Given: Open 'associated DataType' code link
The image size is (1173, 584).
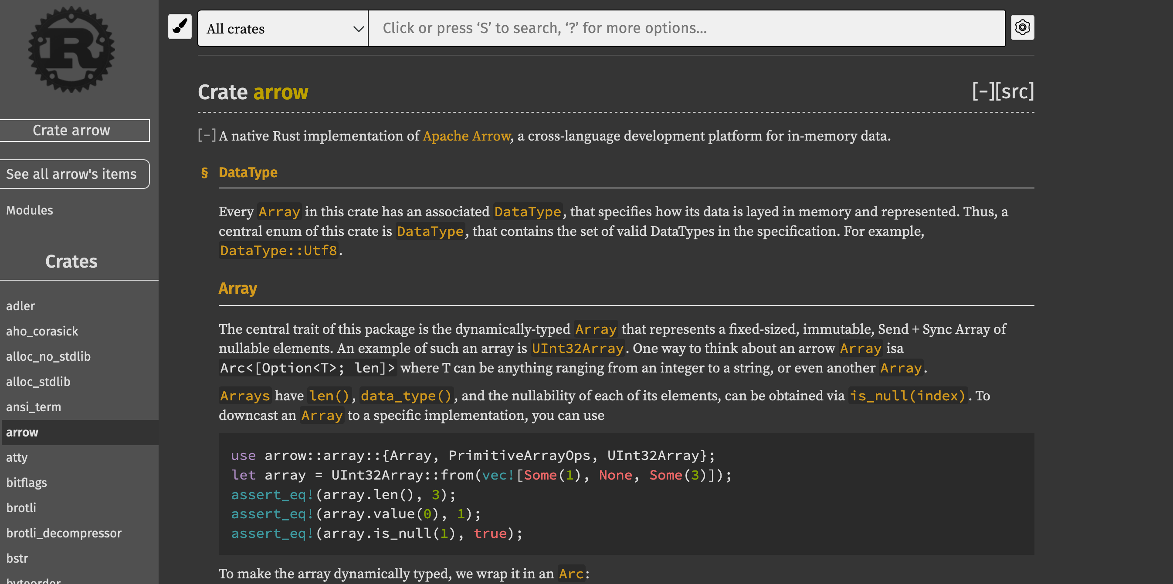Looking at the screenshot, I should (527, 212).
